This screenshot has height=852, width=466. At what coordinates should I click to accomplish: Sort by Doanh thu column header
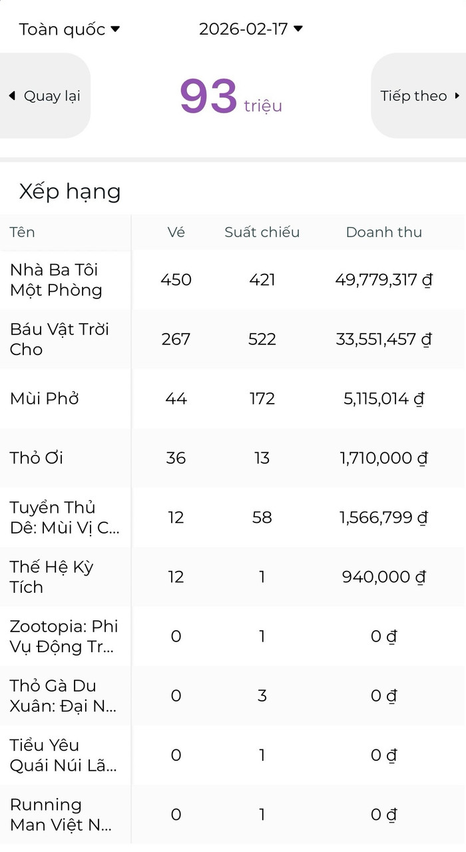coord(383,232)
